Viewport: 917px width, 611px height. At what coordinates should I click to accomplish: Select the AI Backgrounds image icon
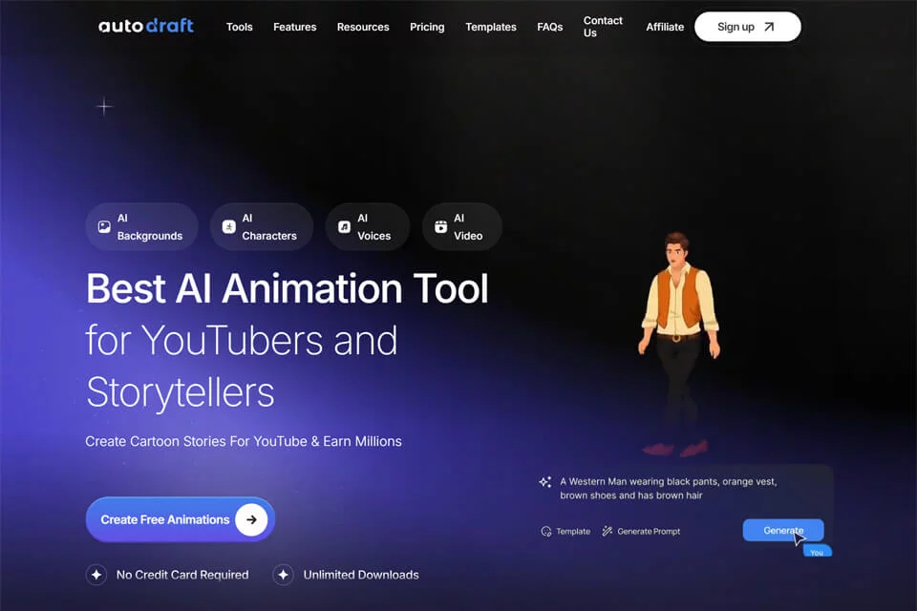(x=104, y=227)
